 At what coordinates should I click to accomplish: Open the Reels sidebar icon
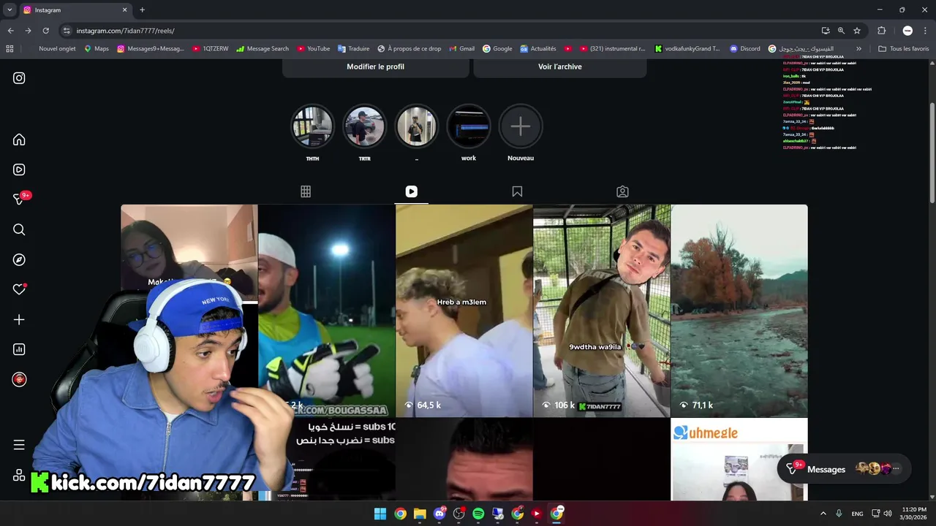(x=19, y=169)
